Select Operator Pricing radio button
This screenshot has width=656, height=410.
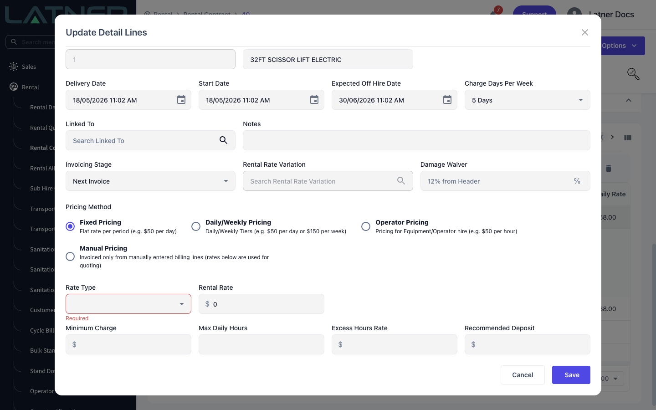366,226
